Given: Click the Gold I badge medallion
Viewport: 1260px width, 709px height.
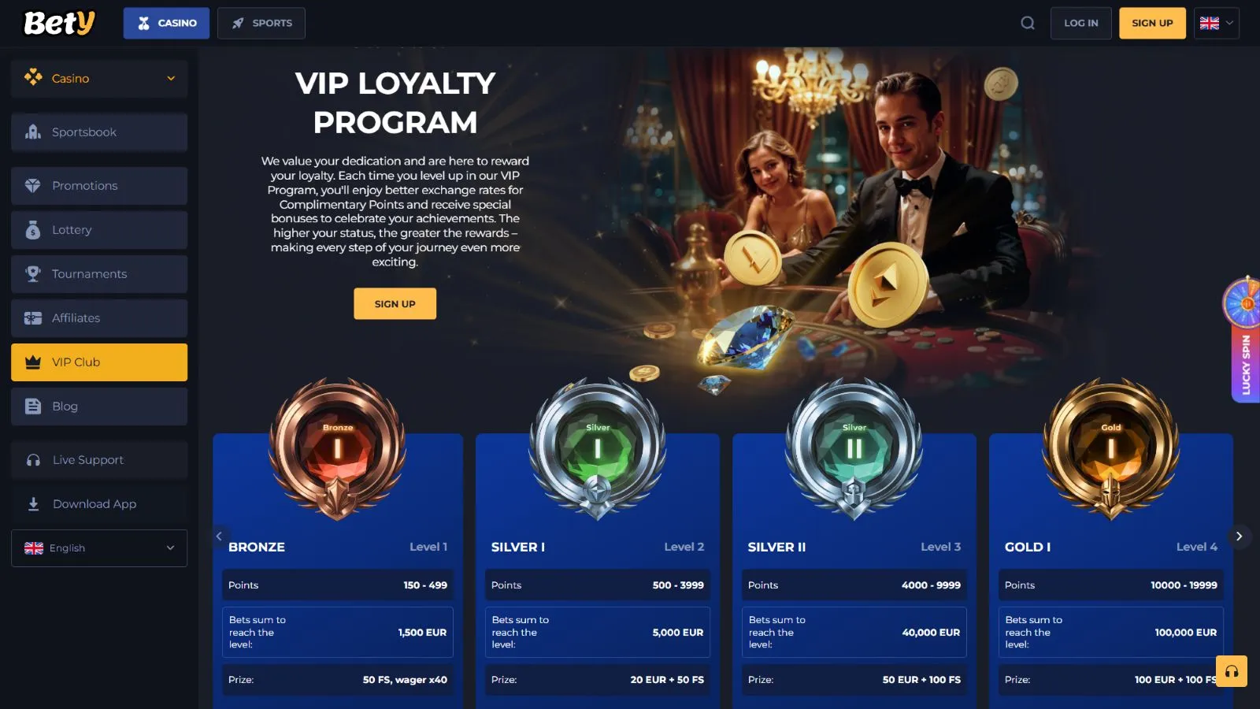Looking at the screenshot, I should [x=1111, y=448].
